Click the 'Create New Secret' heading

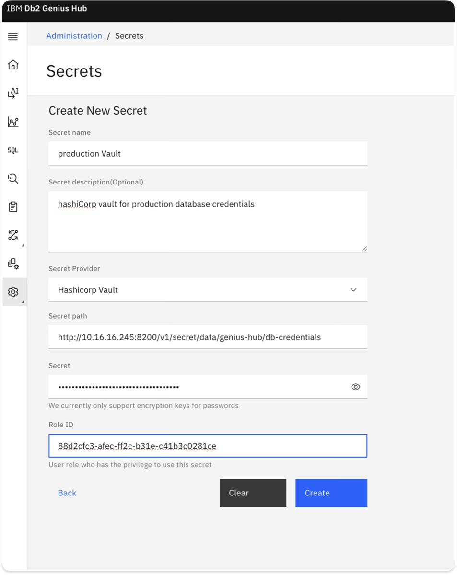(x=98, y=111)
